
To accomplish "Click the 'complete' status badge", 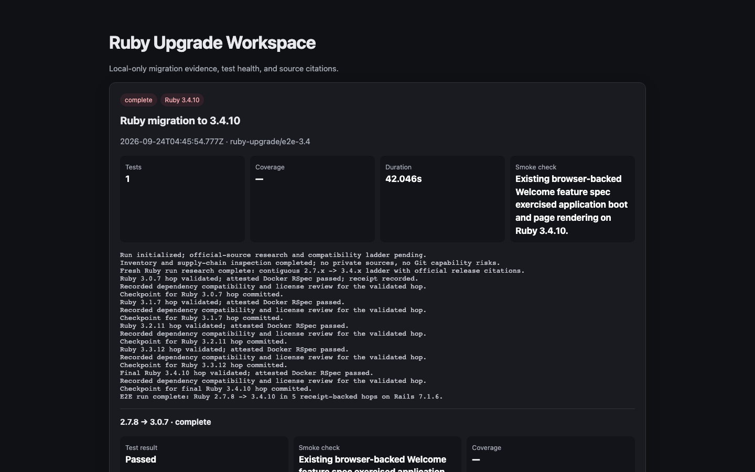I will tap(138, 100).
